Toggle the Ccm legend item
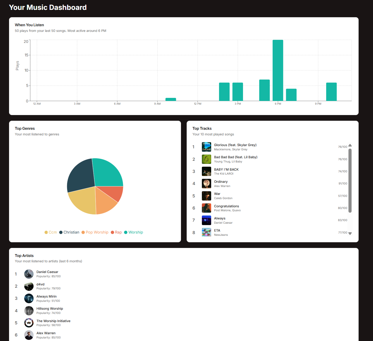This screenshot has height=341, width=373. [51, 232]
